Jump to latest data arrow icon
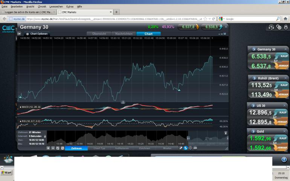The width and height of the screenshot is (290, 181). tap(226, 133)
